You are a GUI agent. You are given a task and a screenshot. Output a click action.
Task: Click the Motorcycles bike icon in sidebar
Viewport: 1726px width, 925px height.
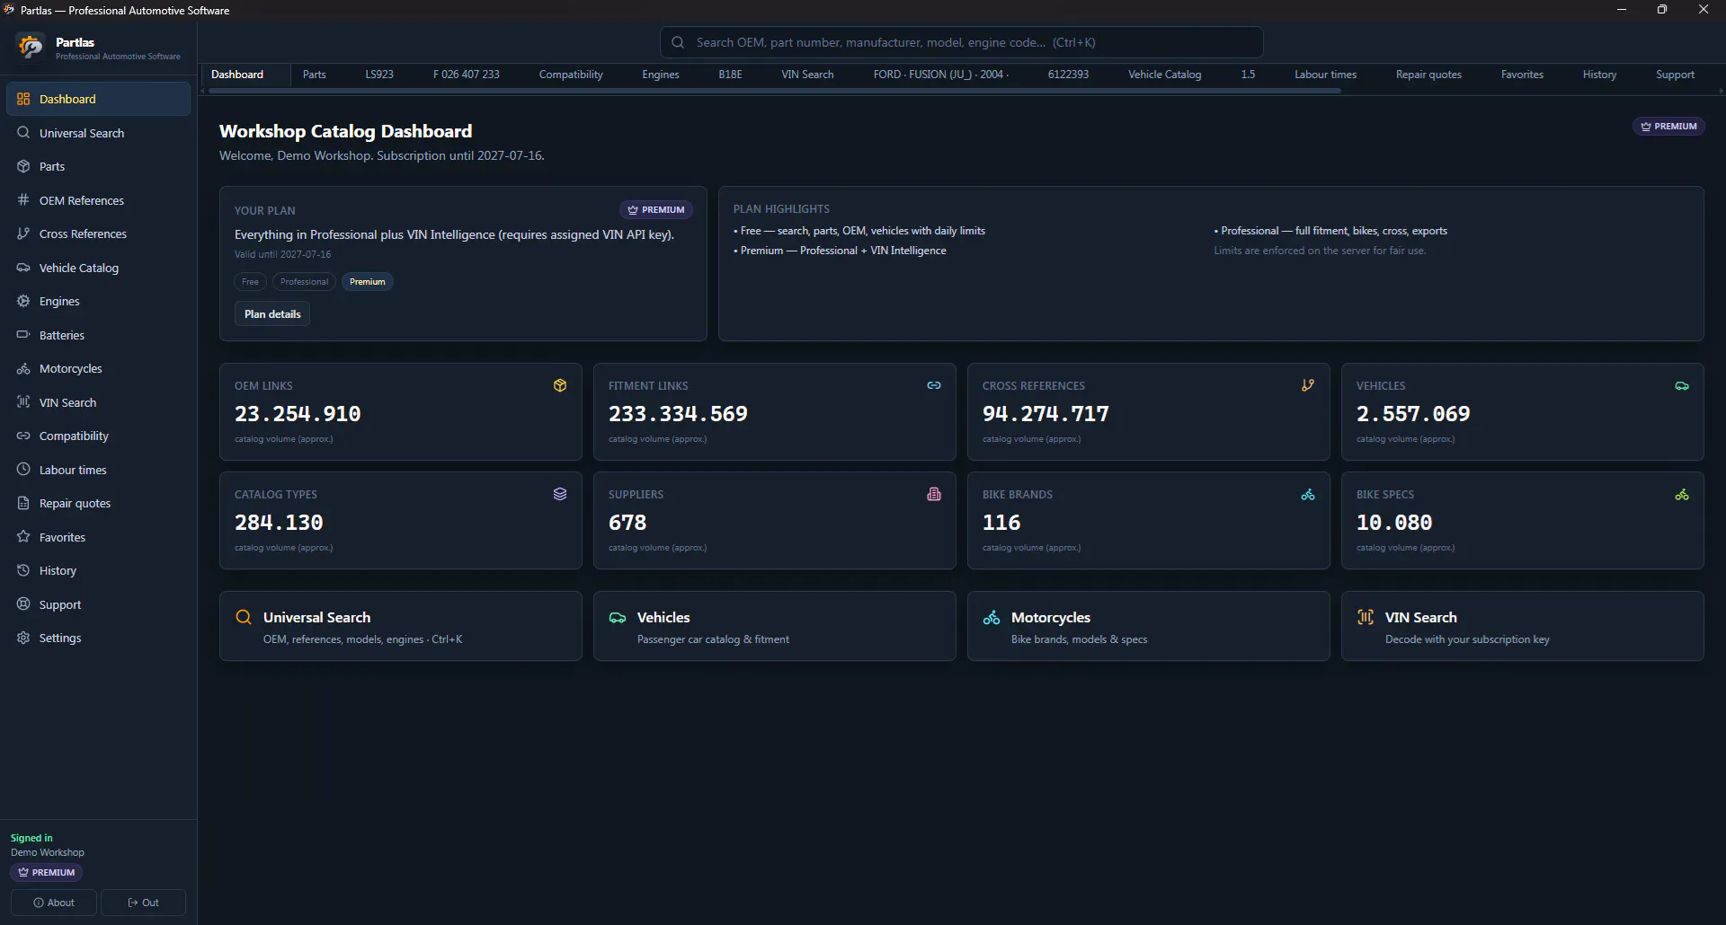pos(23,368)
